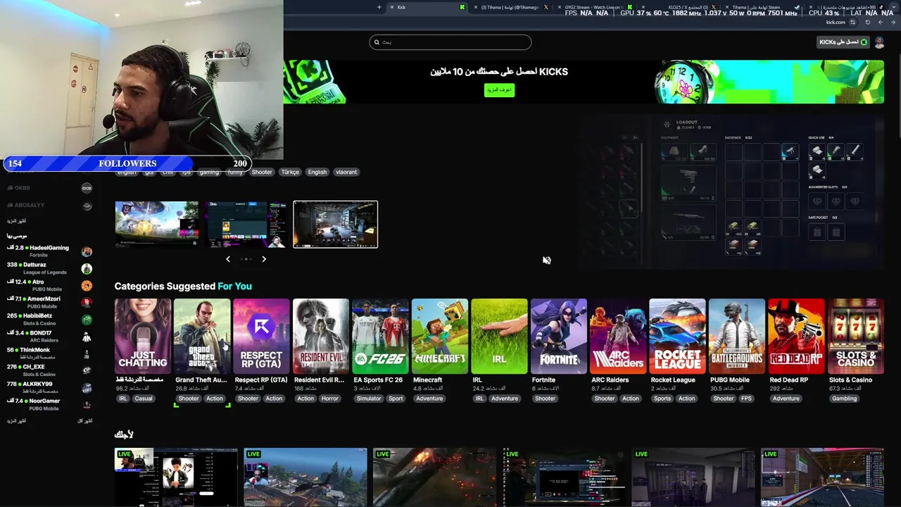Unmute the featured stream speaker icon
This screenshot has height=507, width=901.
(546, 261)
